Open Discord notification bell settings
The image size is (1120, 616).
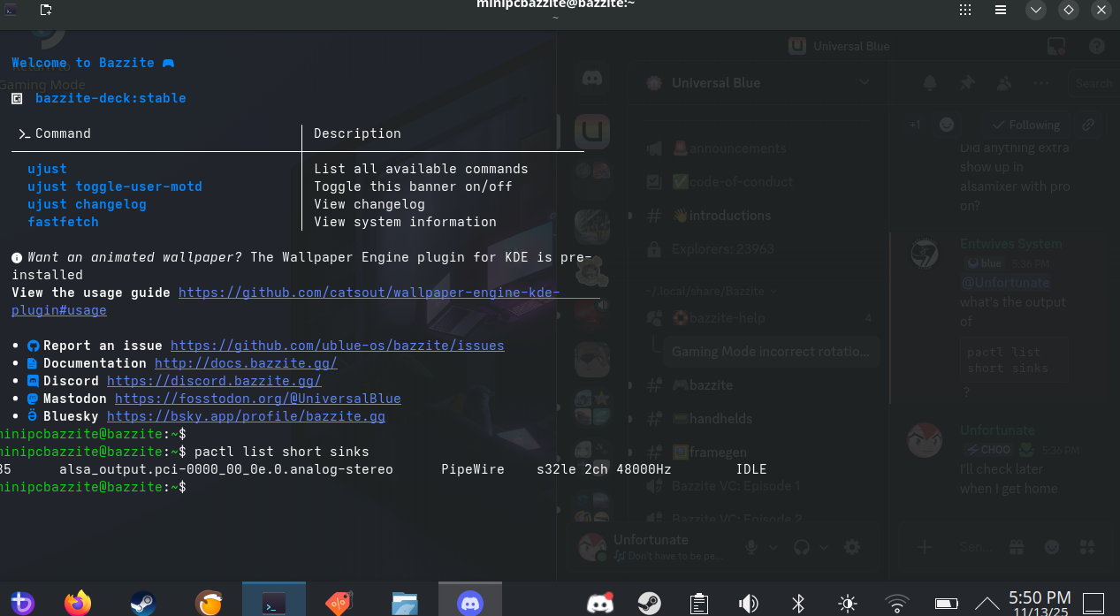point(930,83)
